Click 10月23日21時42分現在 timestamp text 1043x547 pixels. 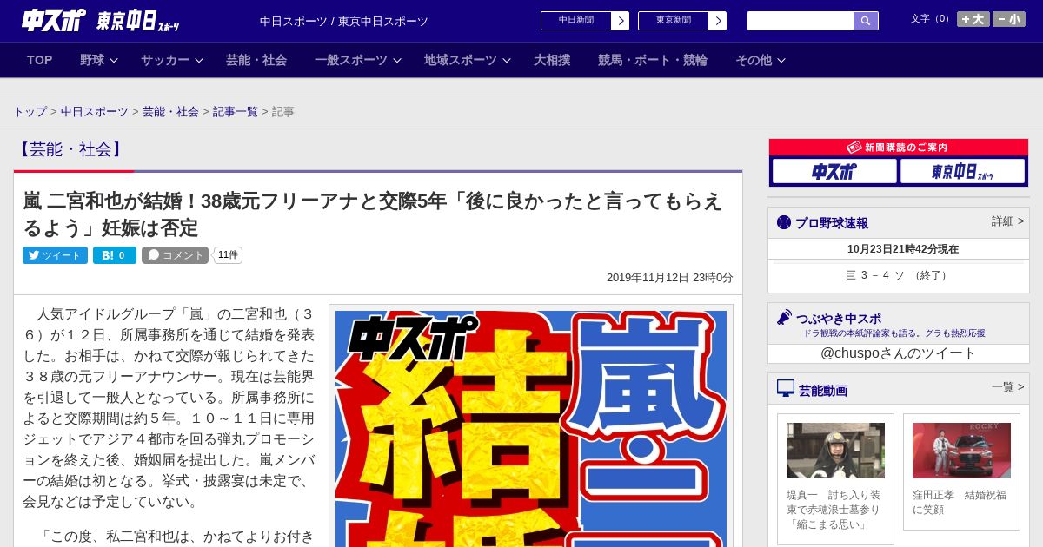pyautogui.click(x=903, y=249)
